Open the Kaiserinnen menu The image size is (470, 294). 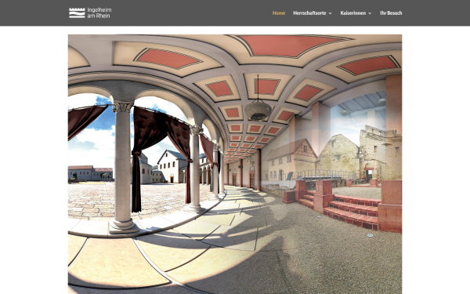pos(352,13)
